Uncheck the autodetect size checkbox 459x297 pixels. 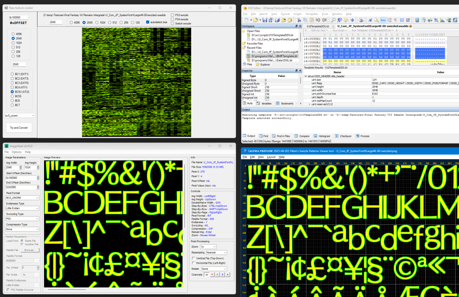coord(148,22)
